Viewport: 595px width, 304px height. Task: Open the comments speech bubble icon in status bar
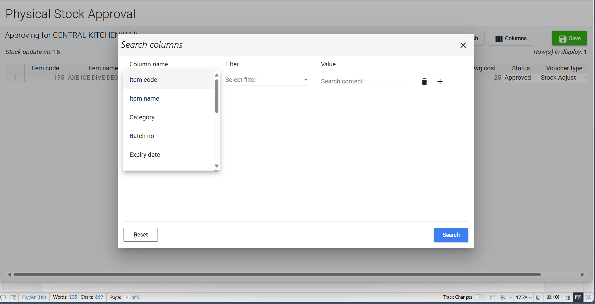pyautogui.click(x=3, y=297)
